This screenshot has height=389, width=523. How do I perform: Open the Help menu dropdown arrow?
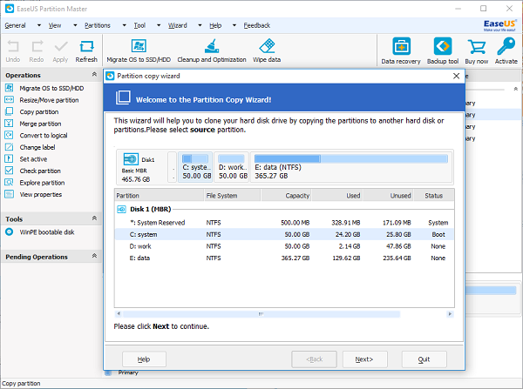(x=234, y=25)
